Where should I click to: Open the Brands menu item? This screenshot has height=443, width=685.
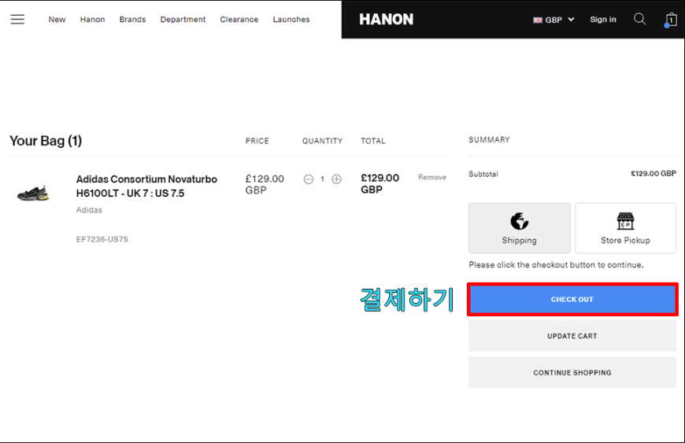pyautogui.click(x=132, y=19)
